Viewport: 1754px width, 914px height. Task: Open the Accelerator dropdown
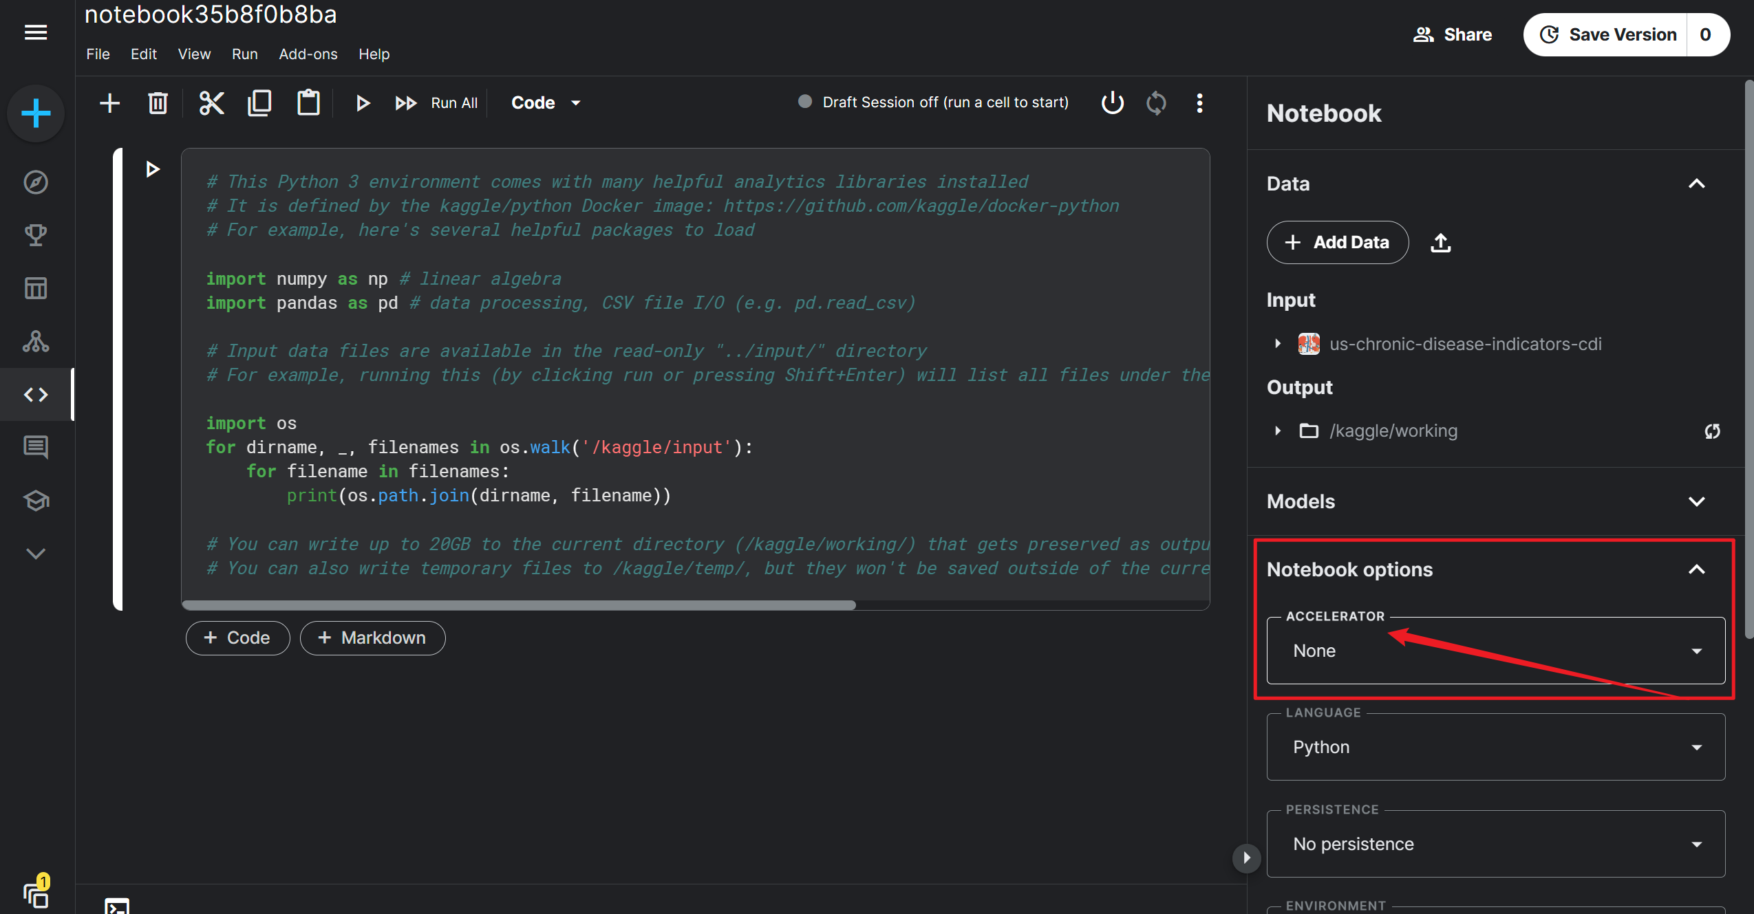[x=1496, y=651]
